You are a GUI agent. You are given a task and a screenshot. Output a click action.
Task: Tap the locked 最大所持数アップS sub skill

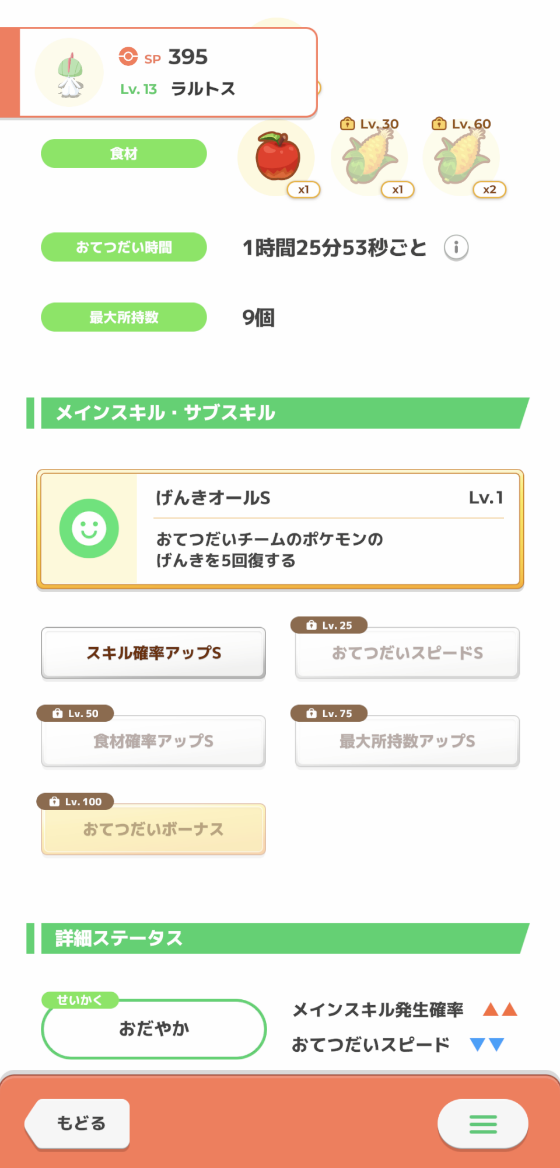pyautogui.click(x=407, y=741)
